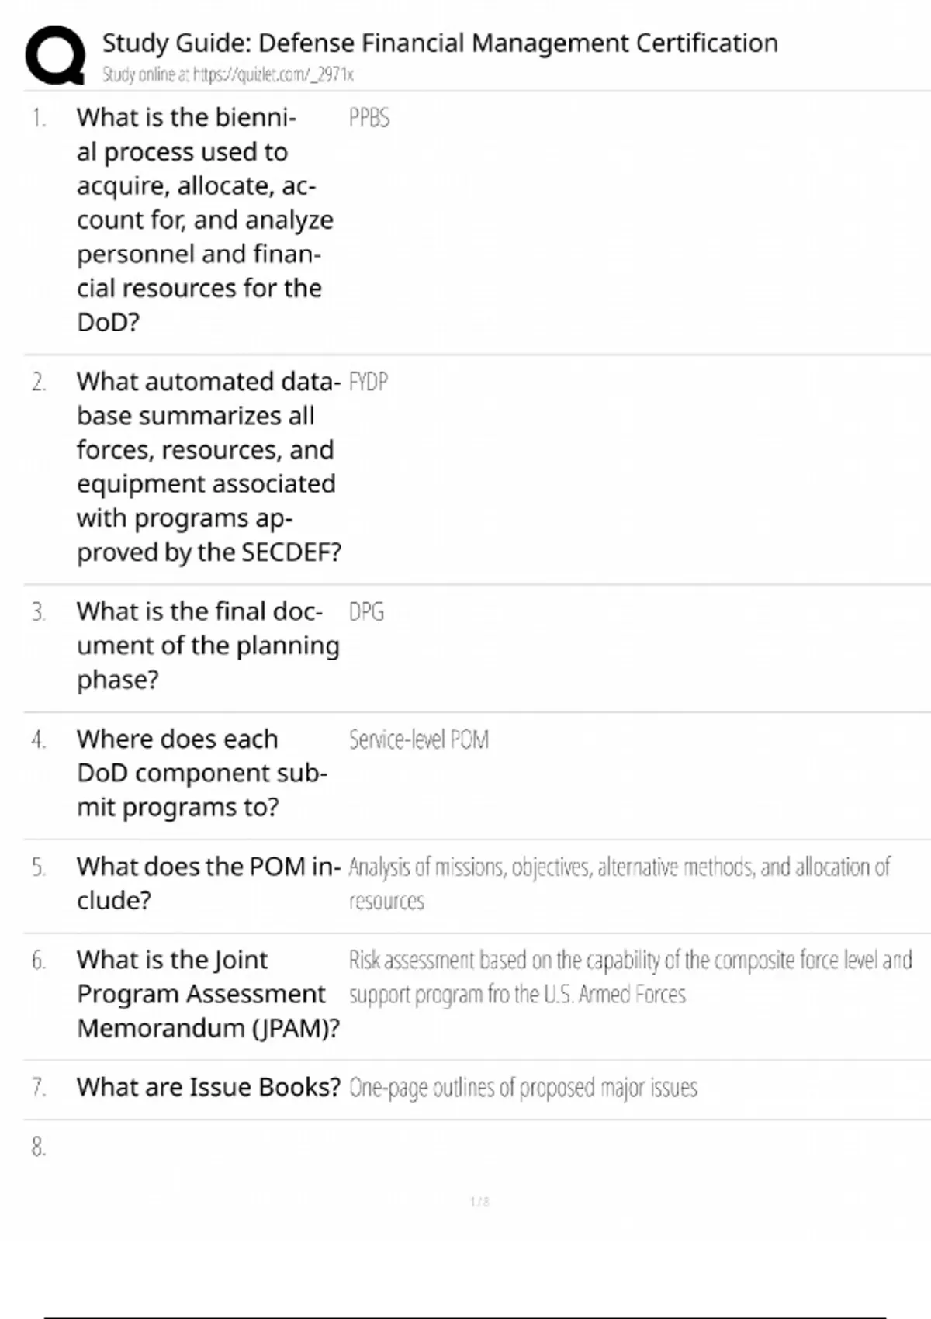
Task: Click the FYDP answer
Action: [x=368, y=382]
